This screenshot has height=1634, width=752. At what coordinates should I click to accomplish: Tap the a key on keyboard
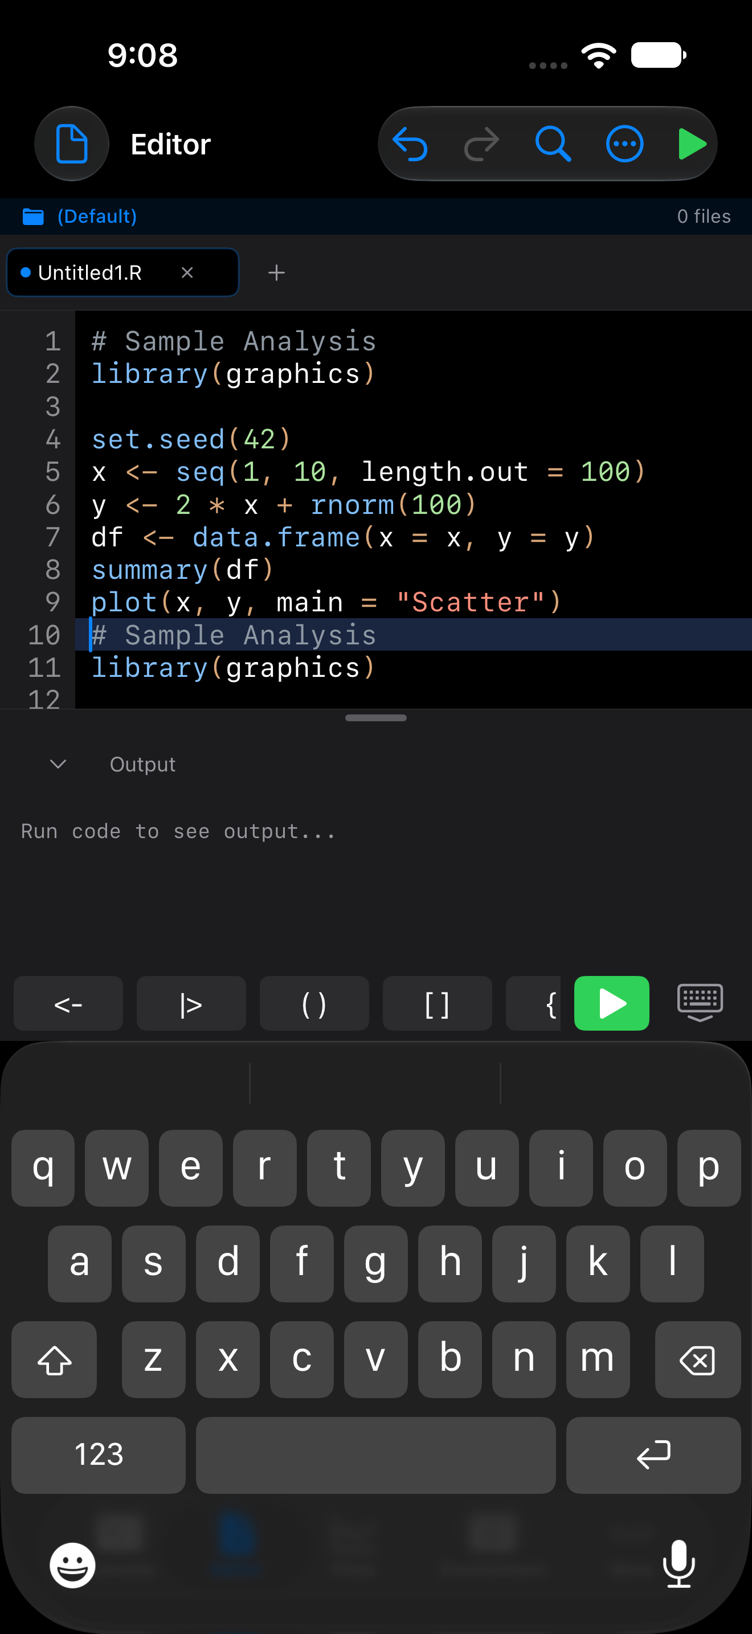pos(80,1264)
